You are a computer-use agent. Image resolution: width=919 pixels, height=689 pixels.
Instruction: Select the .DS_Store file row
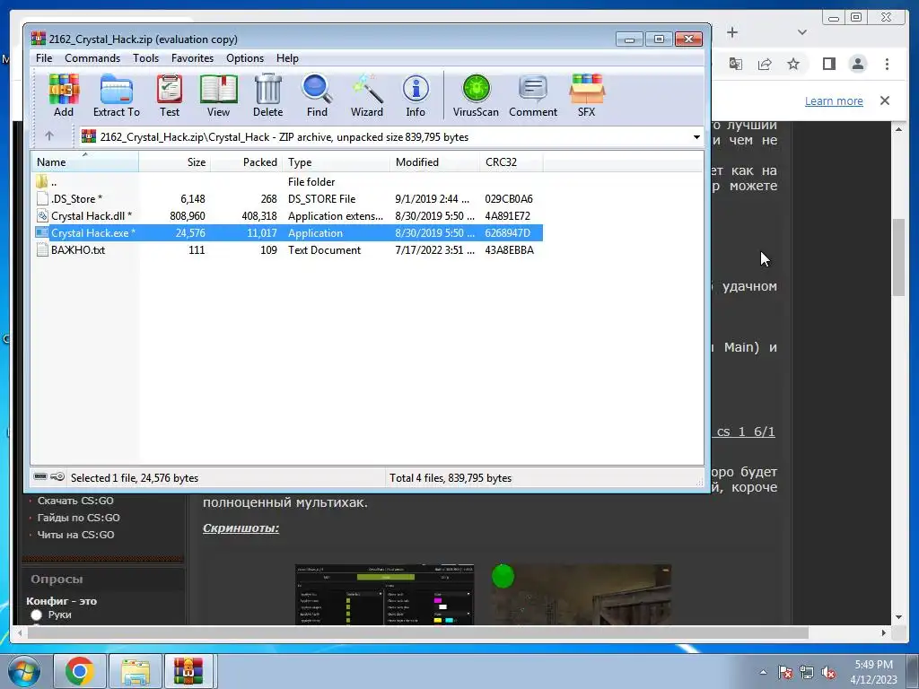point(287,198)
